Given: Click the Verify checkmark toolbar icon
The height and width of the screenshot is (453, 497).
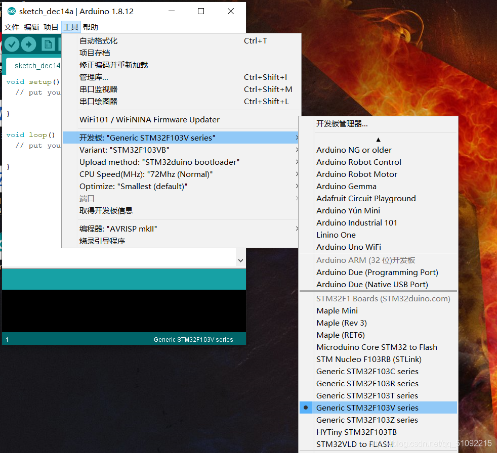Looking at the screenshot, I should (12, 44).
